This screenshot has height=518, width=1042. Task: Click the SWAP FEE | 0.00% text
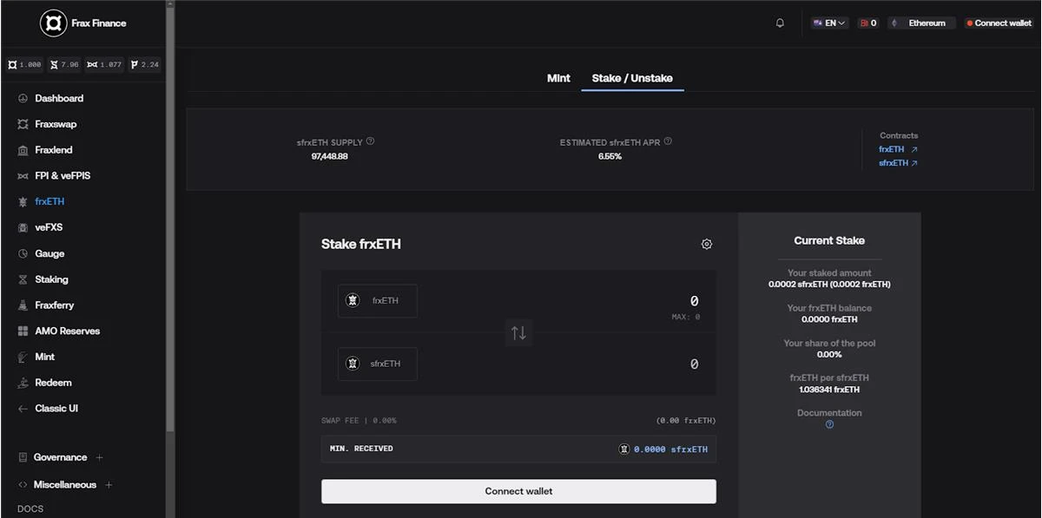(x=359, y=421)
